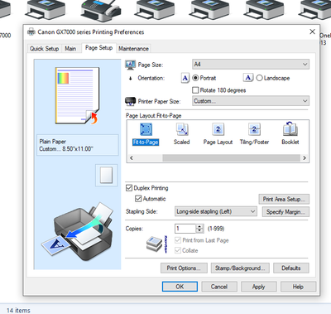Toggle the Automatic duplex checkbox
The image size is (331, 314).
point(138,199)
